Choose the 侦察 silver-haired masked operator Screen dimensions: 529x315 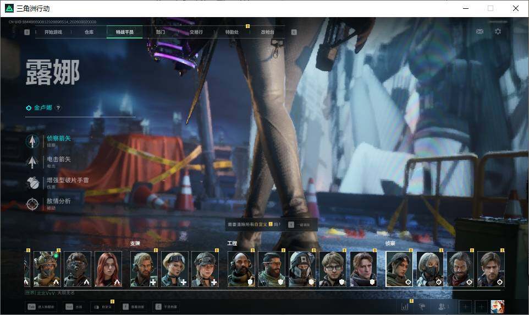(x=430, y=269)
